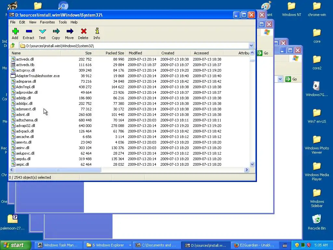Expand the Windows Explorer taskbar group arrow
The image size is (333, 250).
coord(130,245)
